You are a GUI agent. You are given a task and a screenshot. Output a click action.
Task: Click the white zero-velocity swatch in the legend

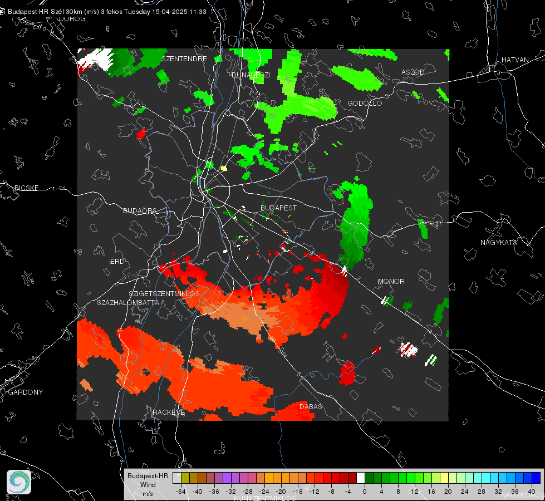pyautogui.click(x=360, y=478)
